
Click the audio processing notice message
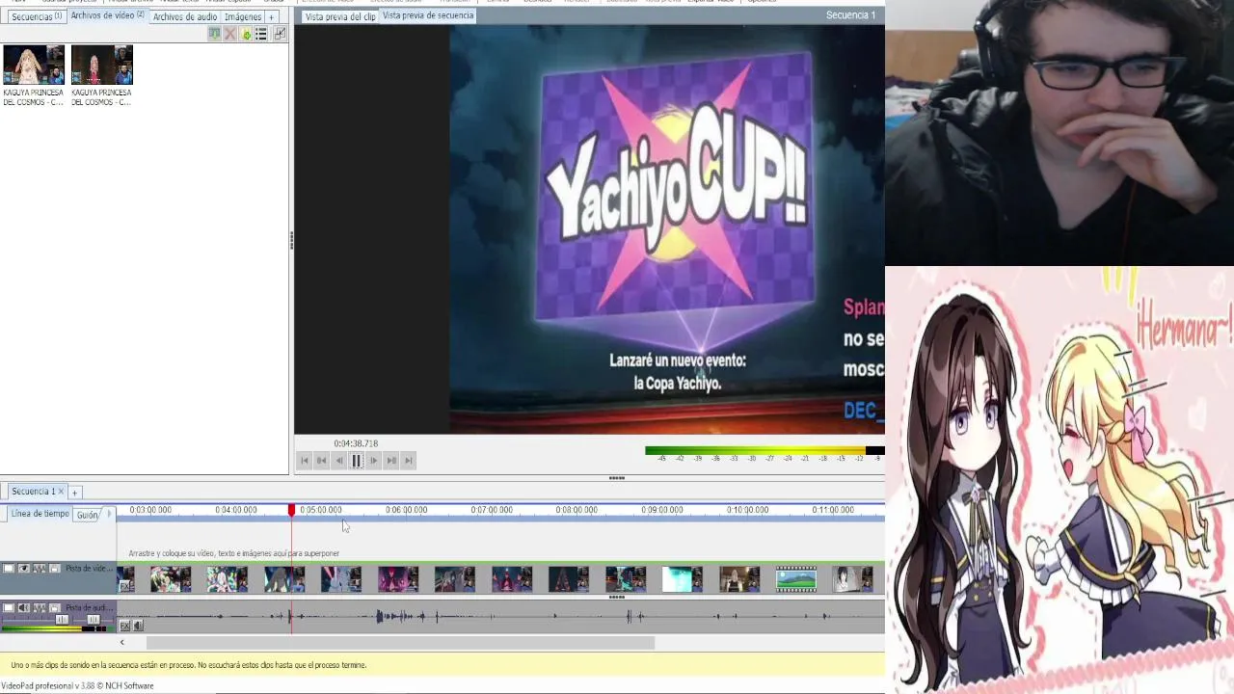tap(189, 665)
